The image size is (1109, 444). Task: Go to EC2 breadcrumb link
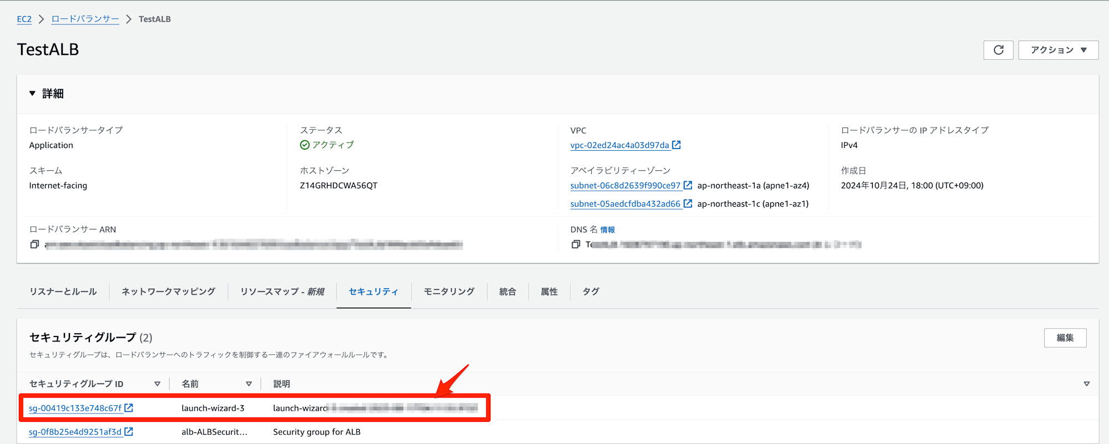point(24,19)
